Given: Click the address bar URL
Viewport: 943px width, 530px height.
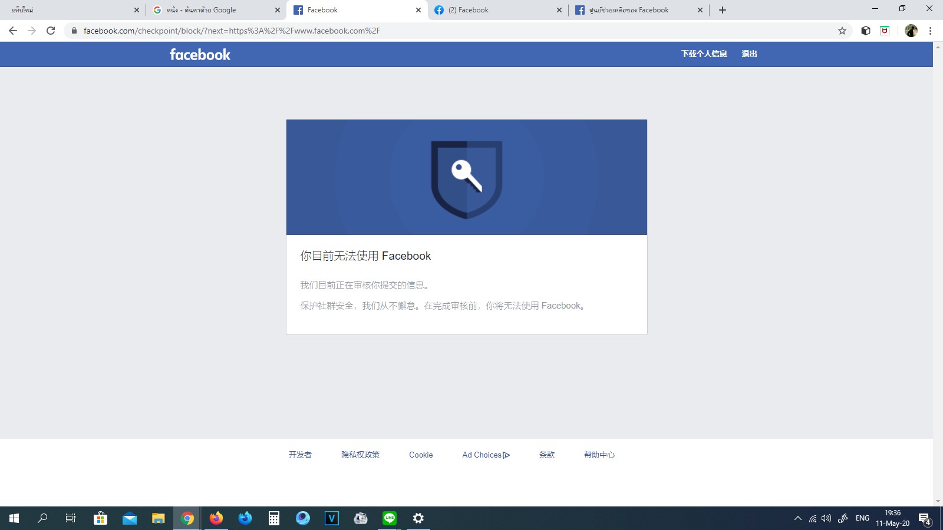Looking at the screenshot, I should point(232,31).
